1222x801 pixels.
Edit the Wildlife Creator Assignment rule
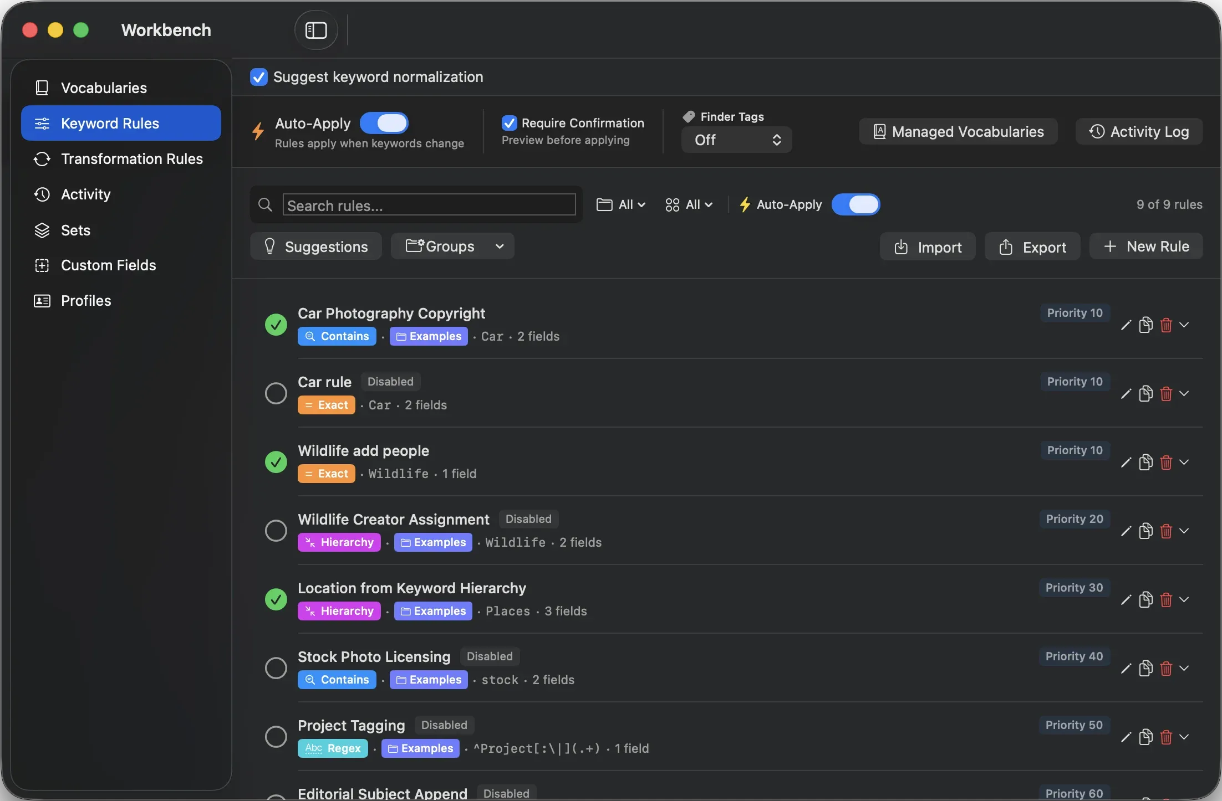(1126, 531)
